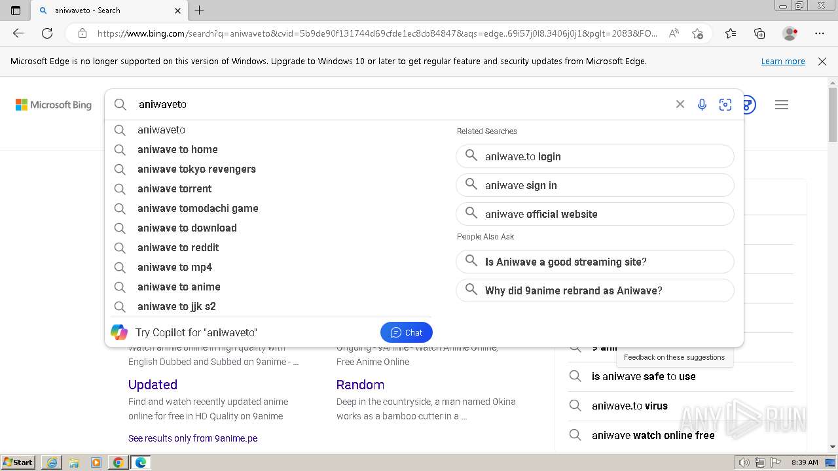This screenshot has height=471, width=838.
Task: Open the Favorites list icon
Action: point(731,33)
